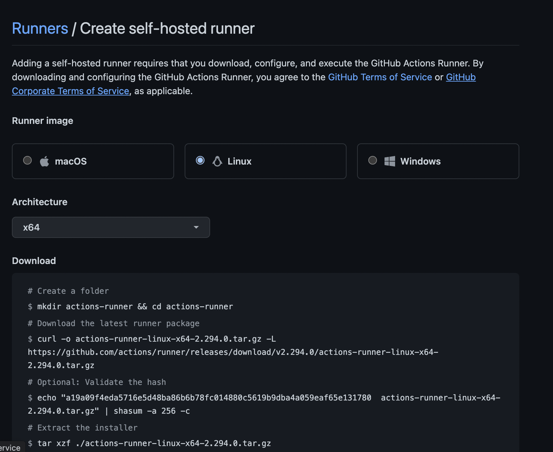Select the macOS runner image radio button
Image resolution: width=553 pixels, height=452 pixels.
(27, 160)
